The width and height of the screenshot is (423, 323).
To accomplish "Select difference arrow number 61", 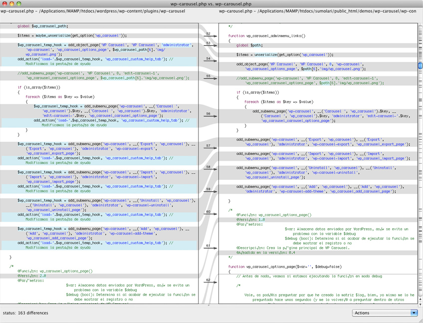I will pos(211,248).
